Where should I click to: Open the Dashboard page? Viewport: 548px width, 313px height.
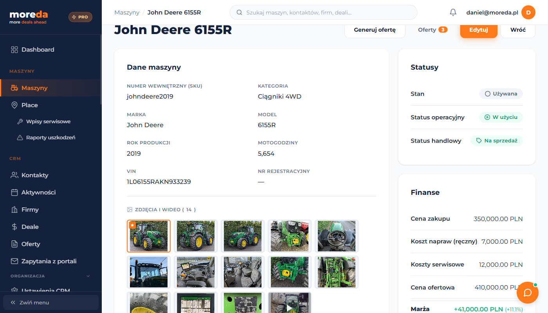point(51,50)
